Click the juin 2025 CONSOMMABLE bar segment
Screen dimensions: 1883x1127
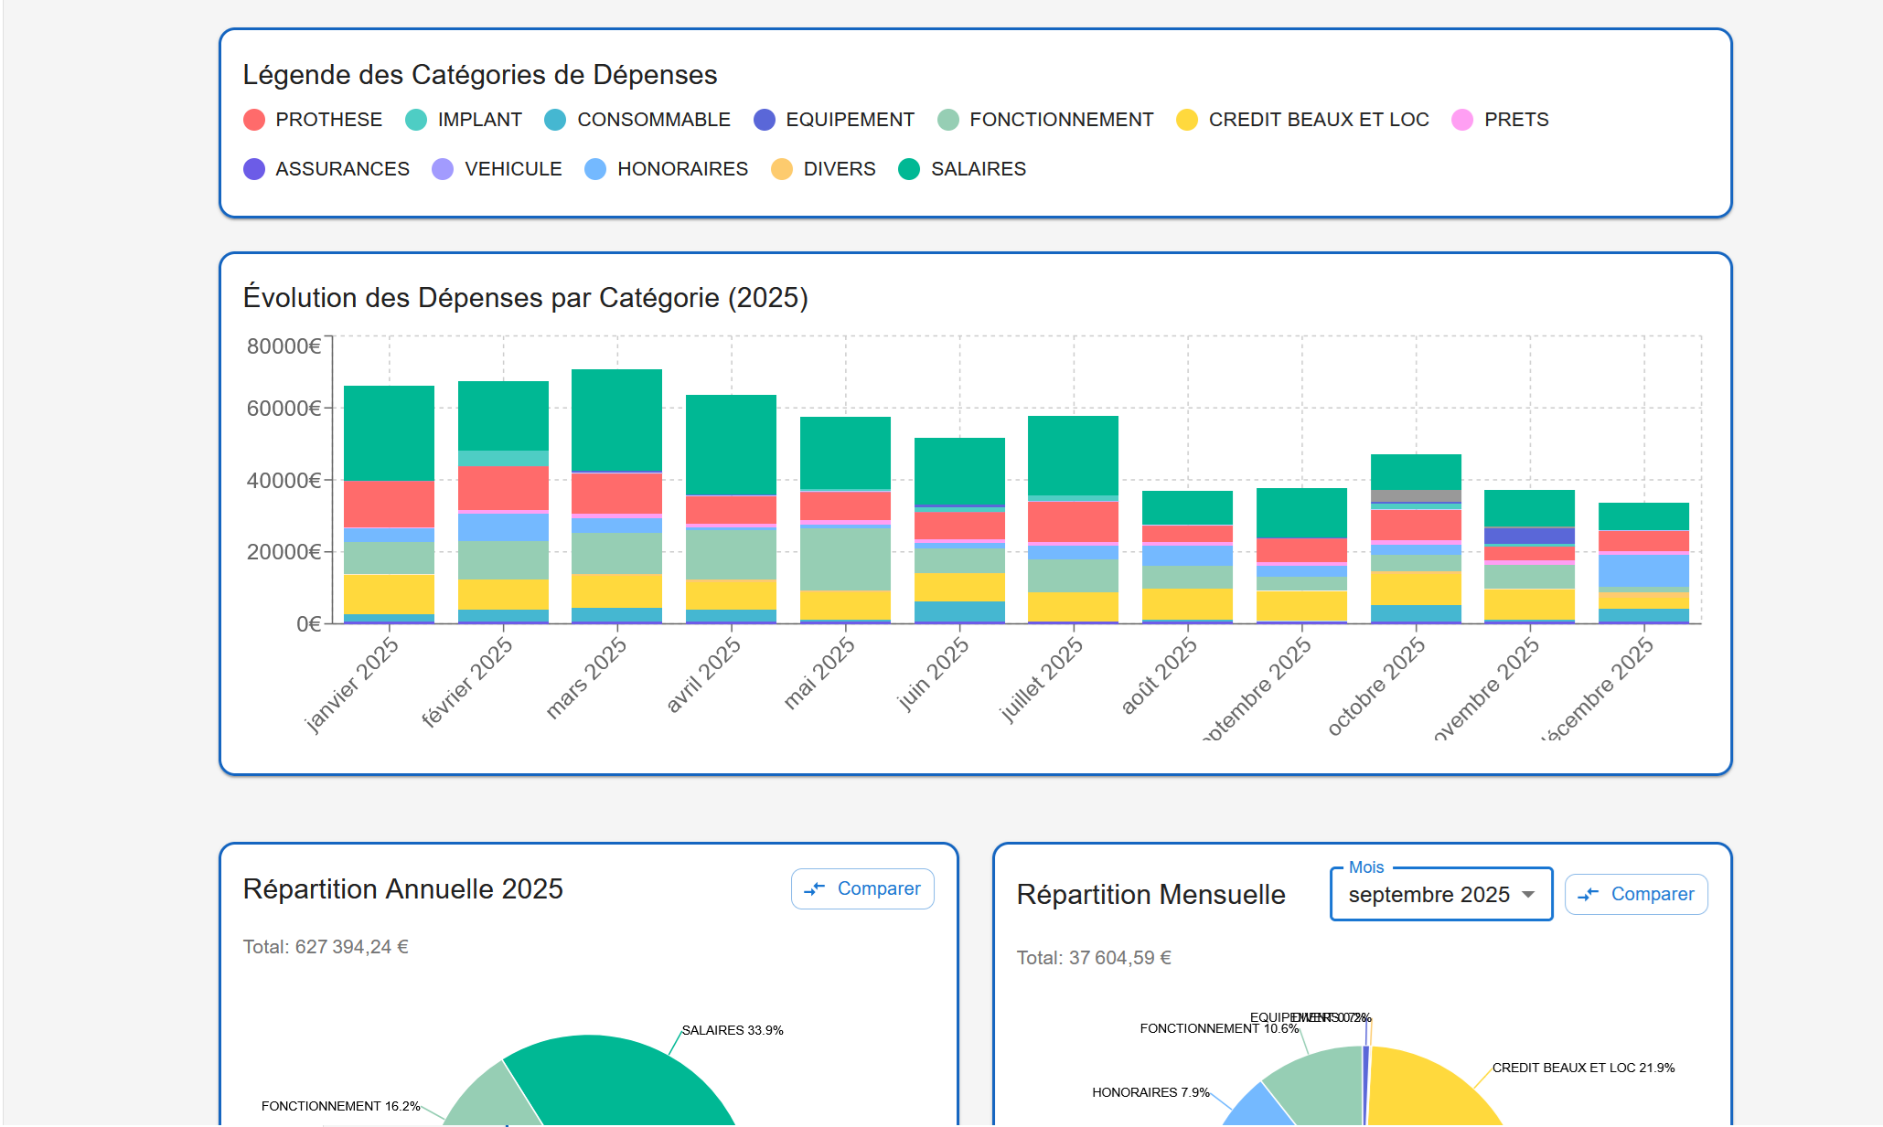click(959, 611)
